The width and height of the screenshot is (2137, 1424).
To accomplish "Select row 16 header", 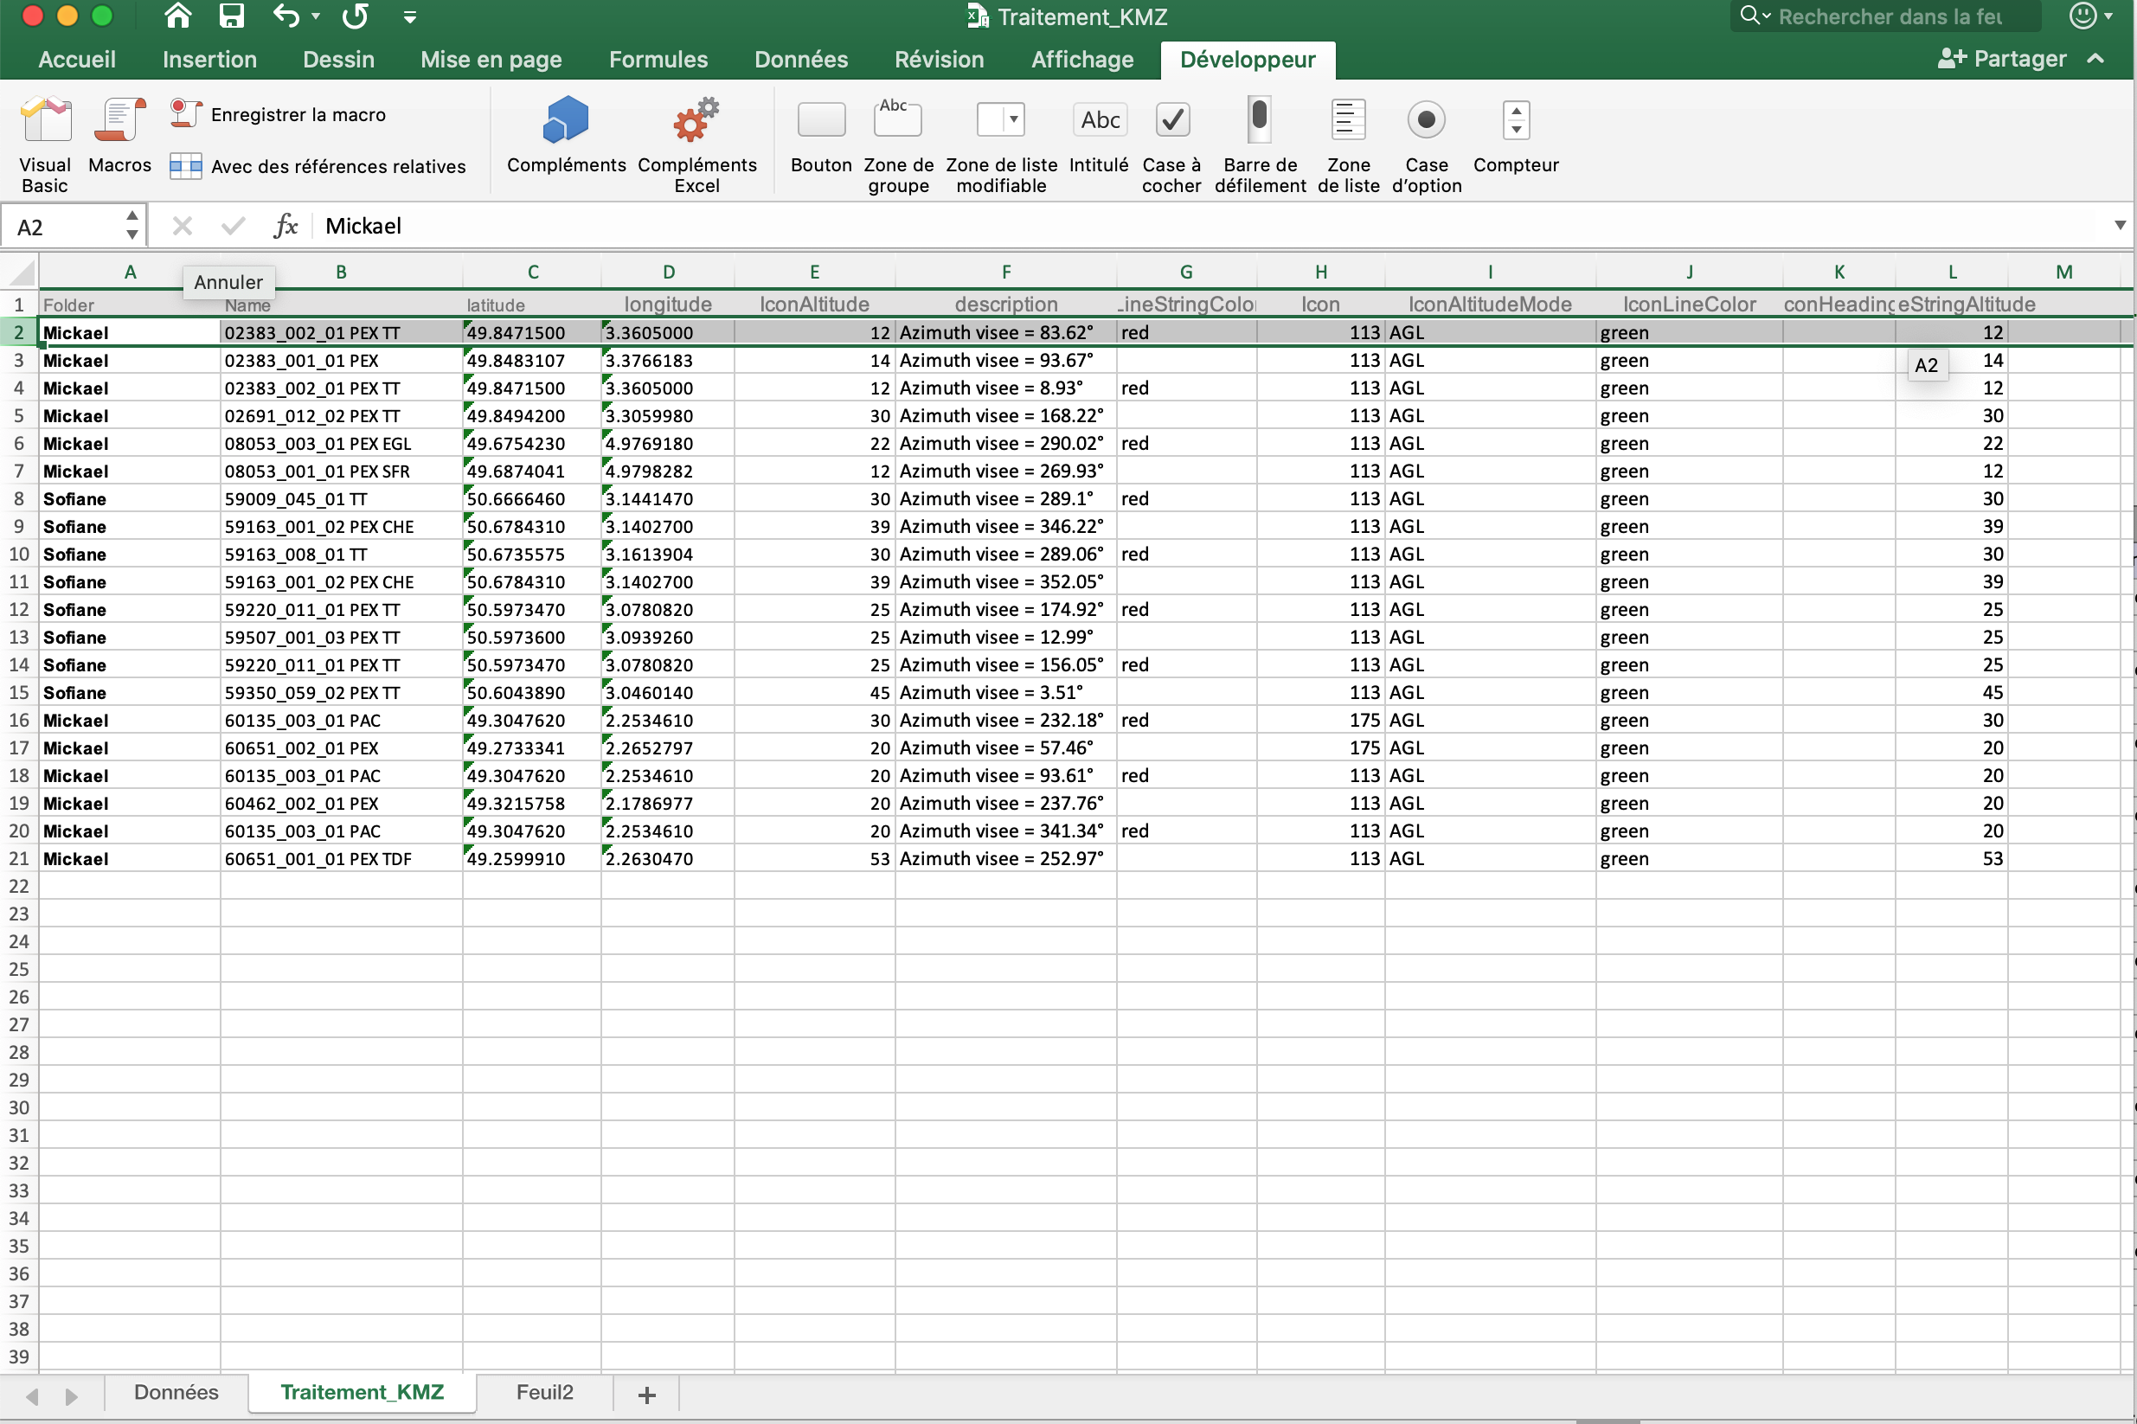I will 19,720.
